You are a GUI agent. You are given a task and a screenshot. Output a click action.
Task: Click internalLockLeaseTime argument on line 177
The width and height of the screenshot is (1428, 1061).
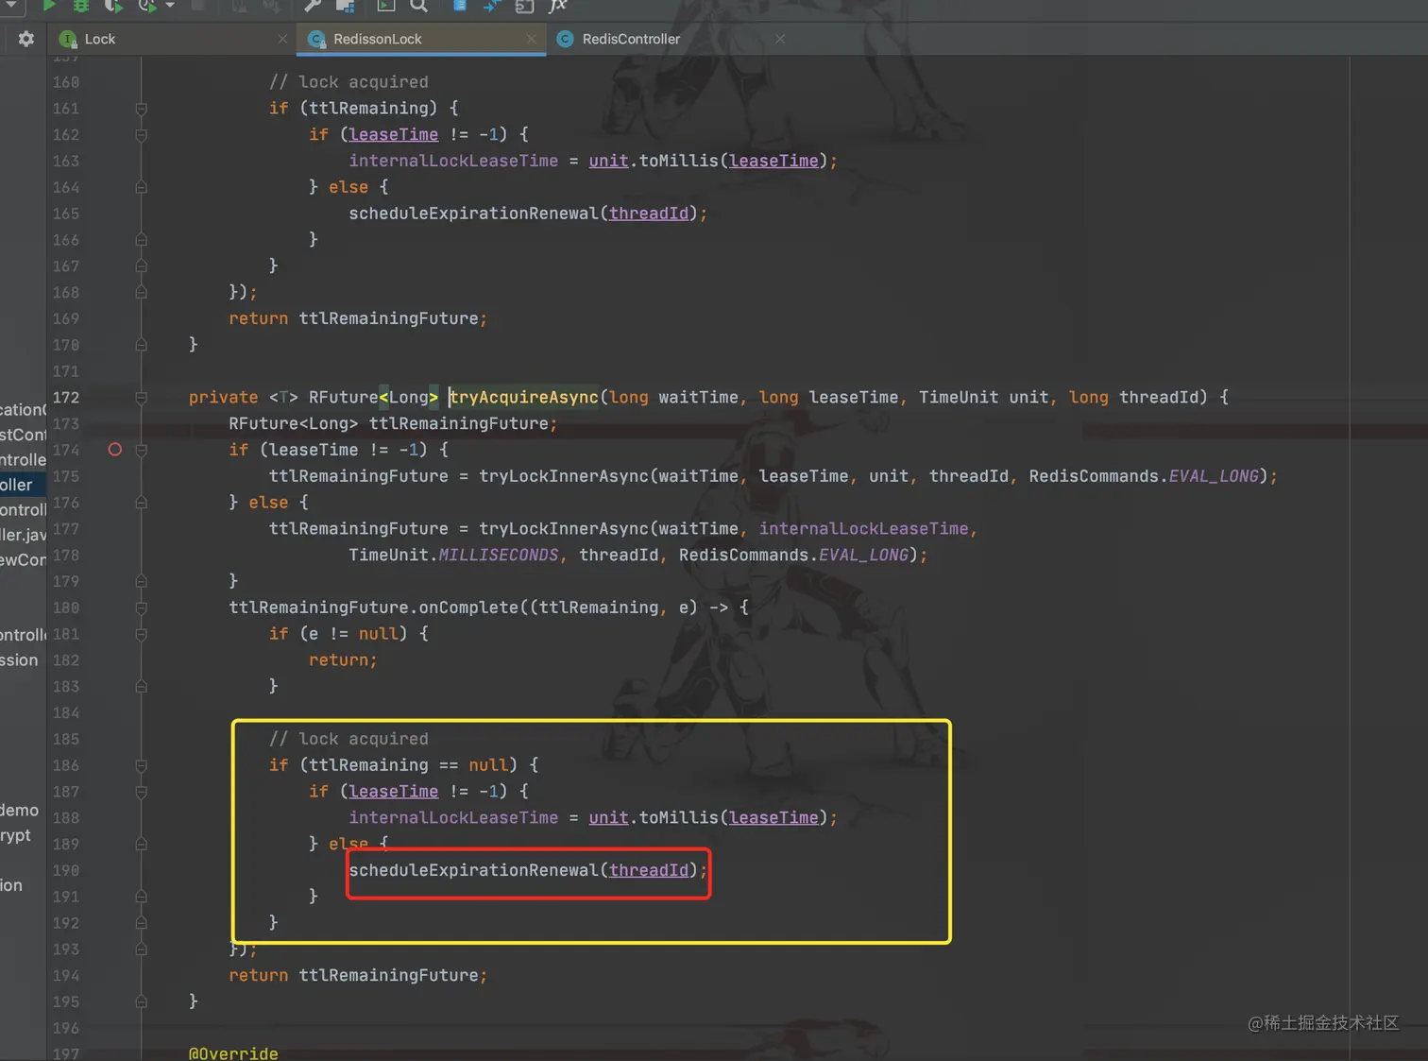863,529
